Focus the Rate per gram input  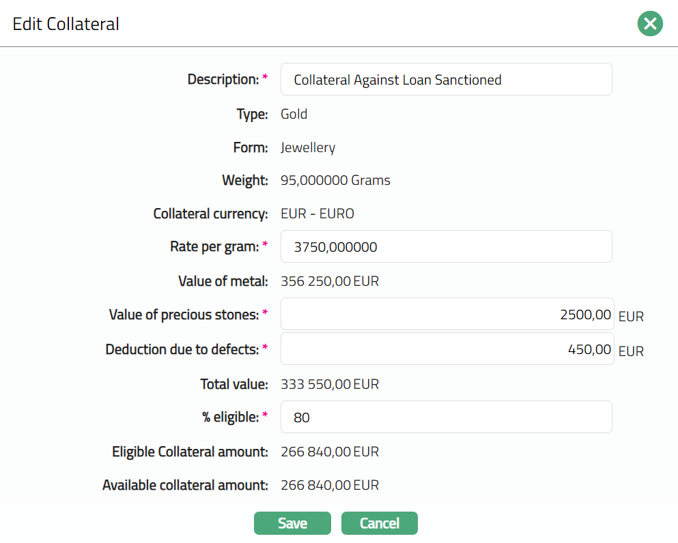point(446,246)
